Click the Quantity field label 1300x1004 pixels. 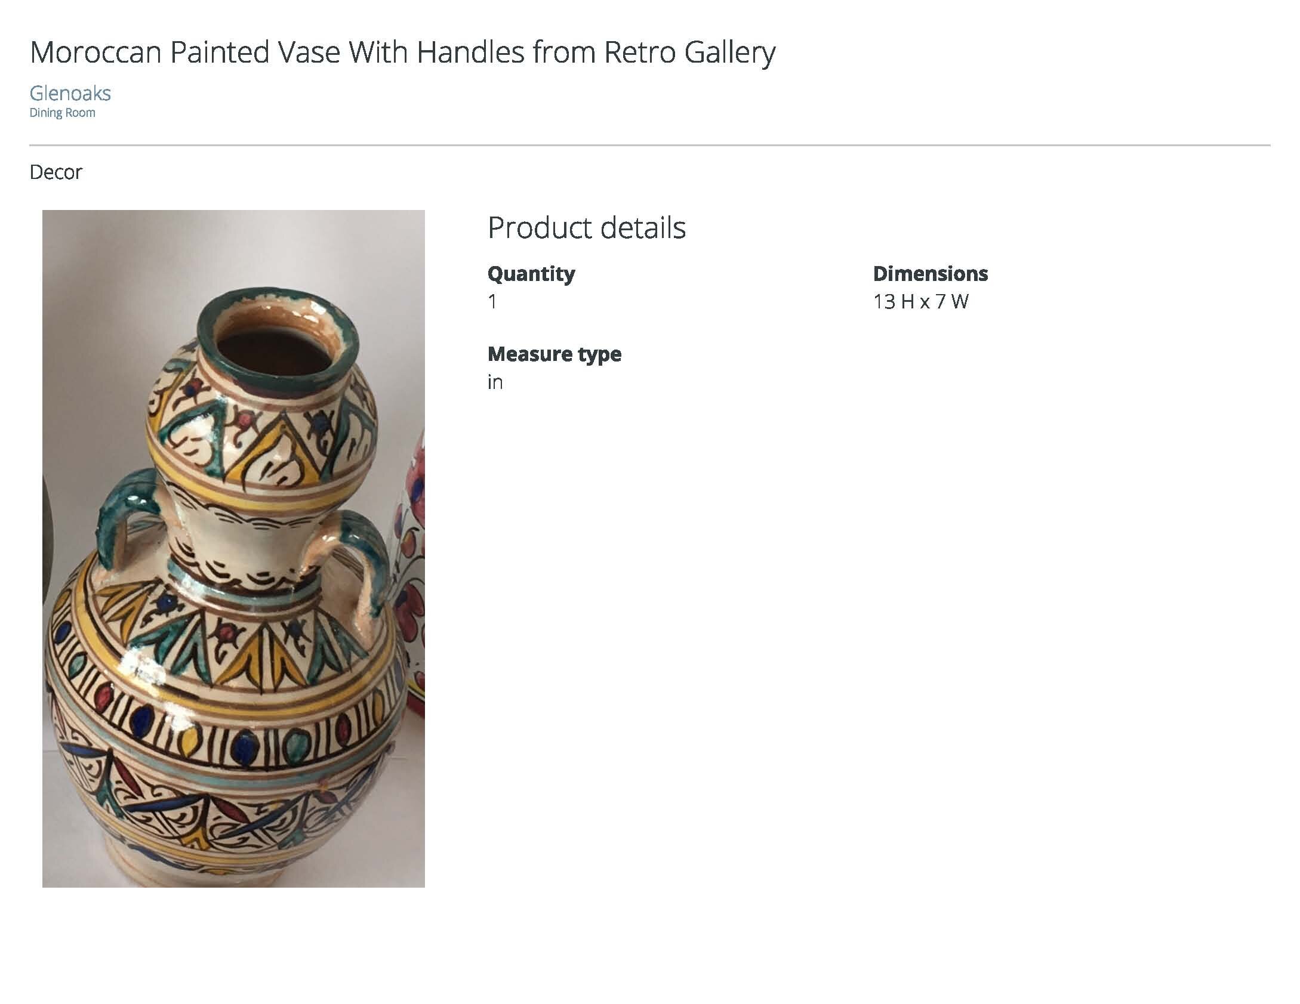point(531,274)
